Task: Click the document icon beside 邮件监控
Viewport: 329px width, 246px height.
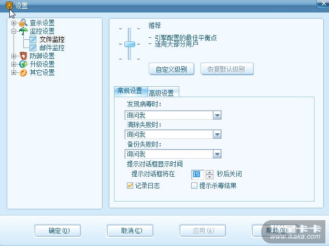Action: tap(33, 48)
